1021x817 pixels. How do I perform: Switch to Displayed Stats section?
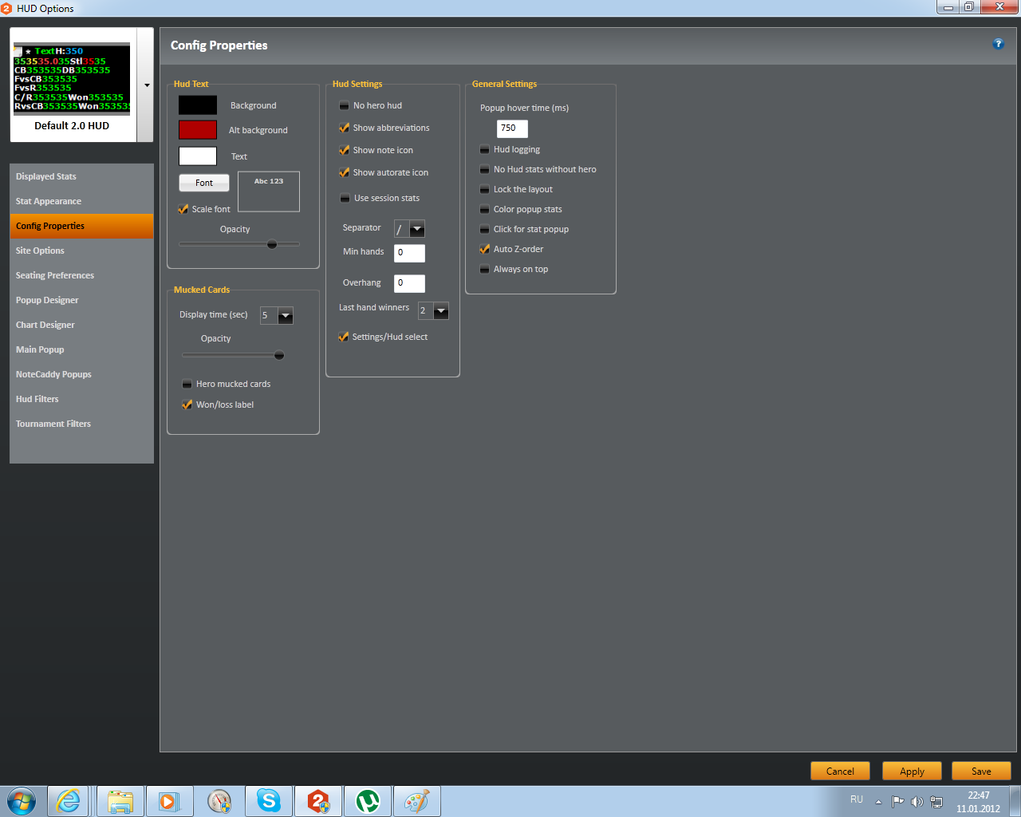coord(81,176)
